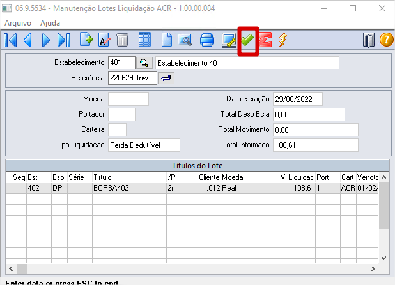This screenshot has height=285, width=395.
Task: Minimize the Manutenção Lotes window
Action: [324, 8]
